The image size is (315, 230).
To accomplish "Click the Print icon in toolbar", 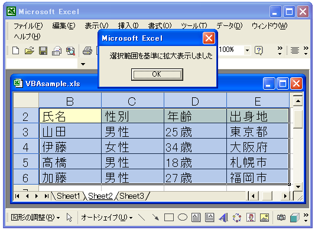I will coord(87,51).
